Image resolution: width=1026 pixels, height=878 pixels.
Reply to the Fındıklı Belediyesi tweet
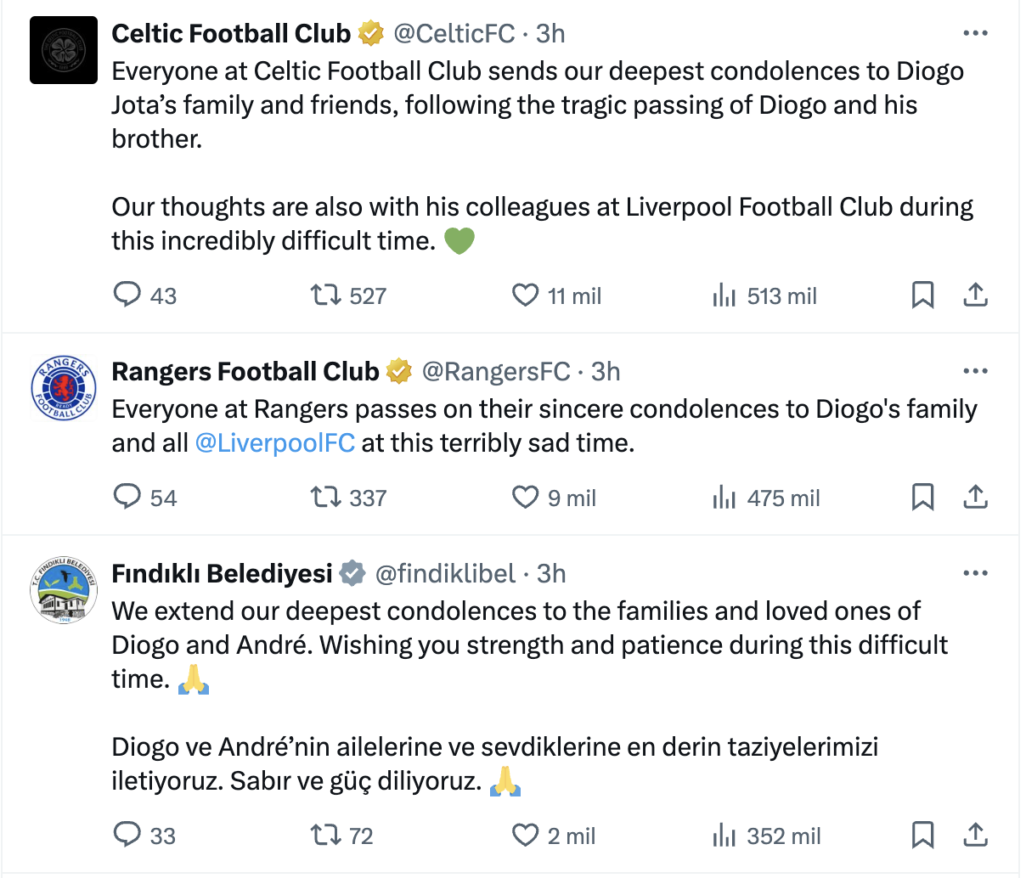pos(127,835)
